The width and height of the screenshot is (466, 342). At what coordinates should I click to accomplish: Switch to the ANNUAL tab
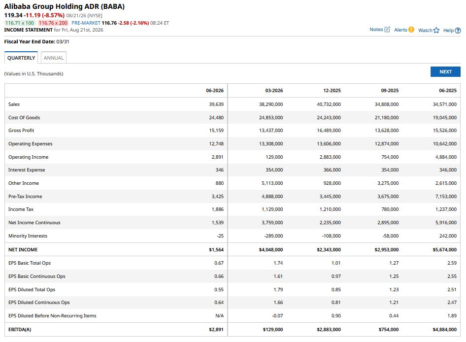point(54,58)
